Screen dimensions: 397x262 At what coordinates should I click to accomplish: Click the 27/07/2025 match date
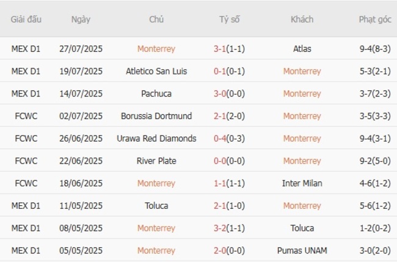coord(81,49)
